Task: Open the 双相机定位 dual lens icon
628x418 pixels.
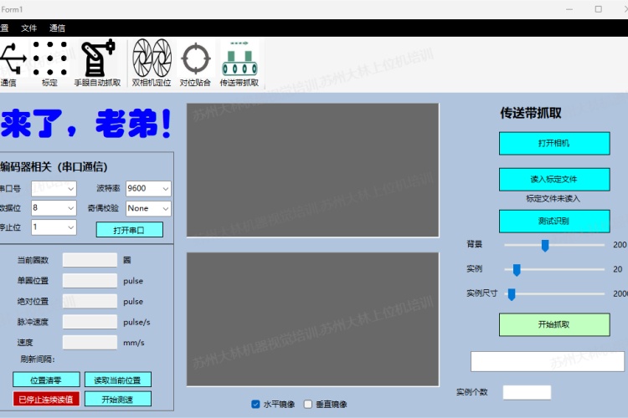Action: point(151,60)
